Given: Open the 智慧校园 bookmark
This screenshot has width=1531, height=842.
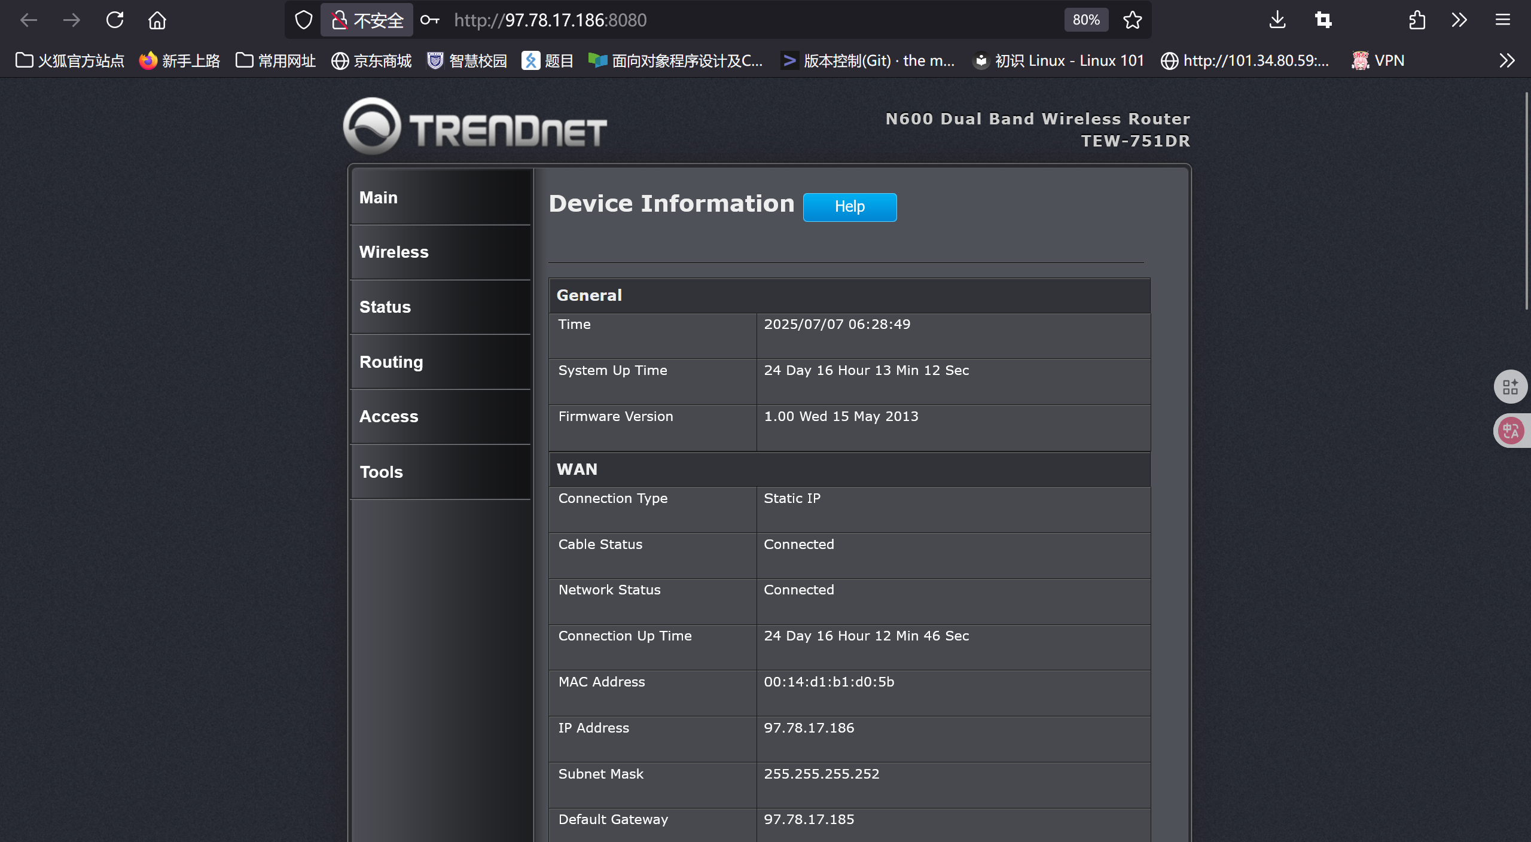Looking at the screenshot, I should pos(467,60).
